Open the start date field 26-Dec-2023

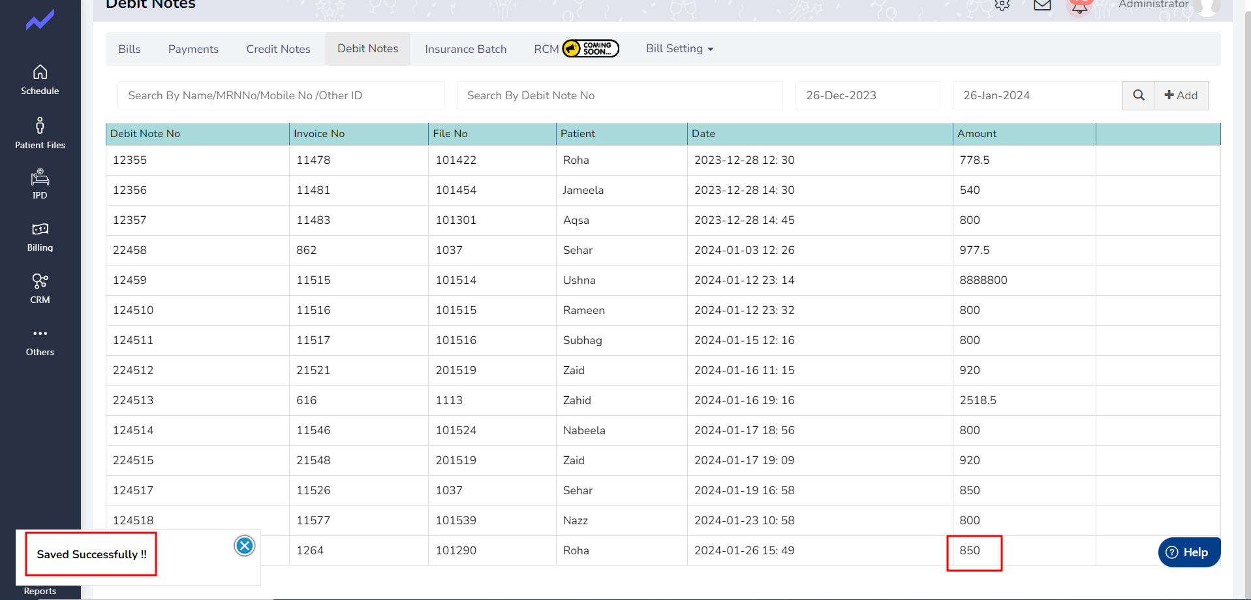868,95
